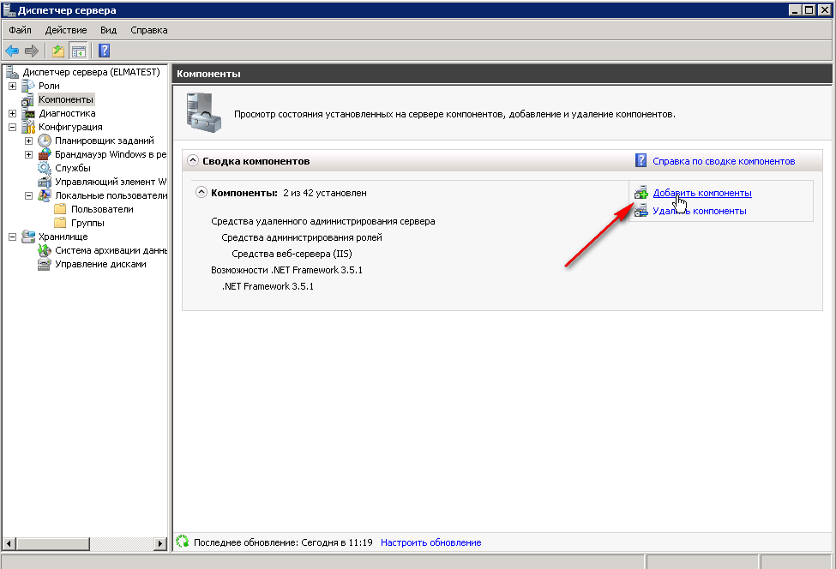This screenshot has height=569, width=836.
Task: Click the Добавить компоненты link
Action: point(701,193)
